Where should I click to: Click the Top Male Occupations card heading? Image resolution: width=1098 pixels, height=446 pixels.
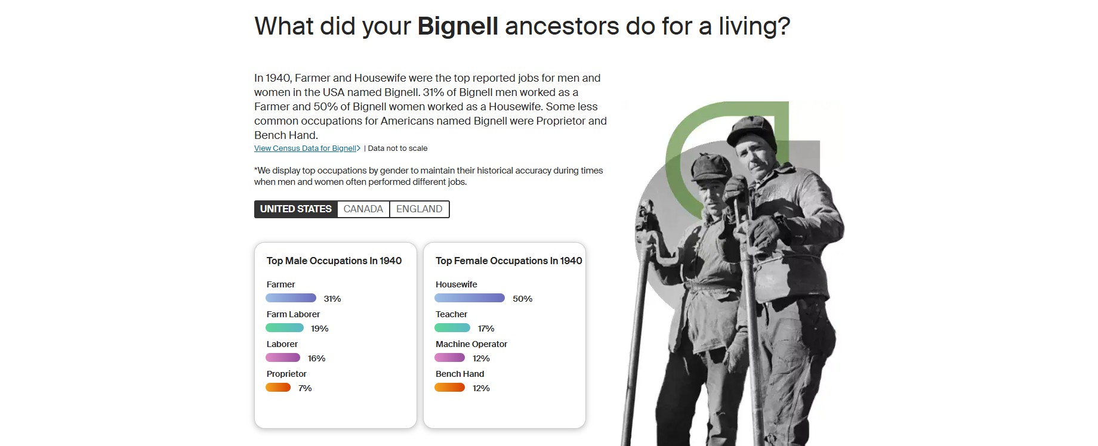334,261
